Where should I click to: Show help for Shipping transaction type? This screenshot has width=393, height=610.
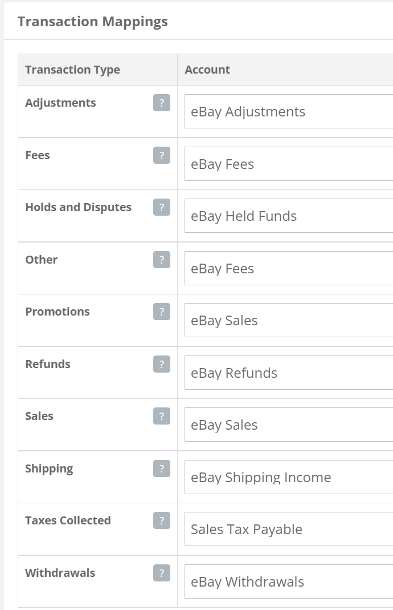[162, 469]
